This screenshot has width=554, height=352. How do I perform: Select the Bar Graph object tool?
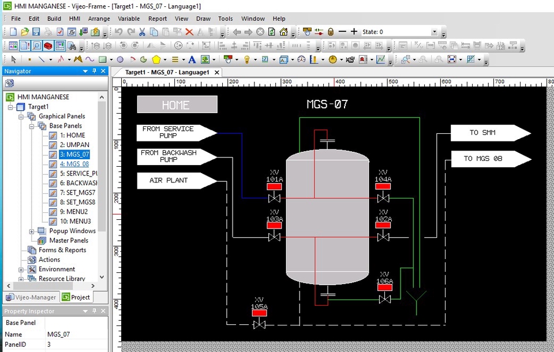tap(314, 59)
